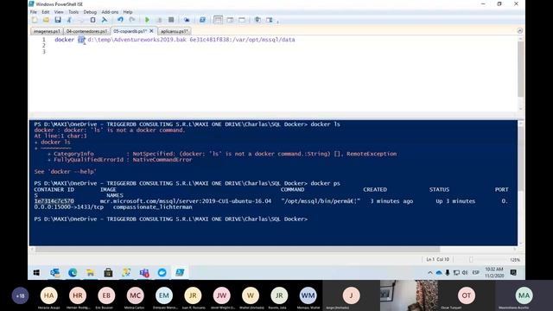Image resolution: width=553 pixels, height=311 pixels.
Task: Close the 05-copiardb.ps1 tab
Action: tap(152, 31)
